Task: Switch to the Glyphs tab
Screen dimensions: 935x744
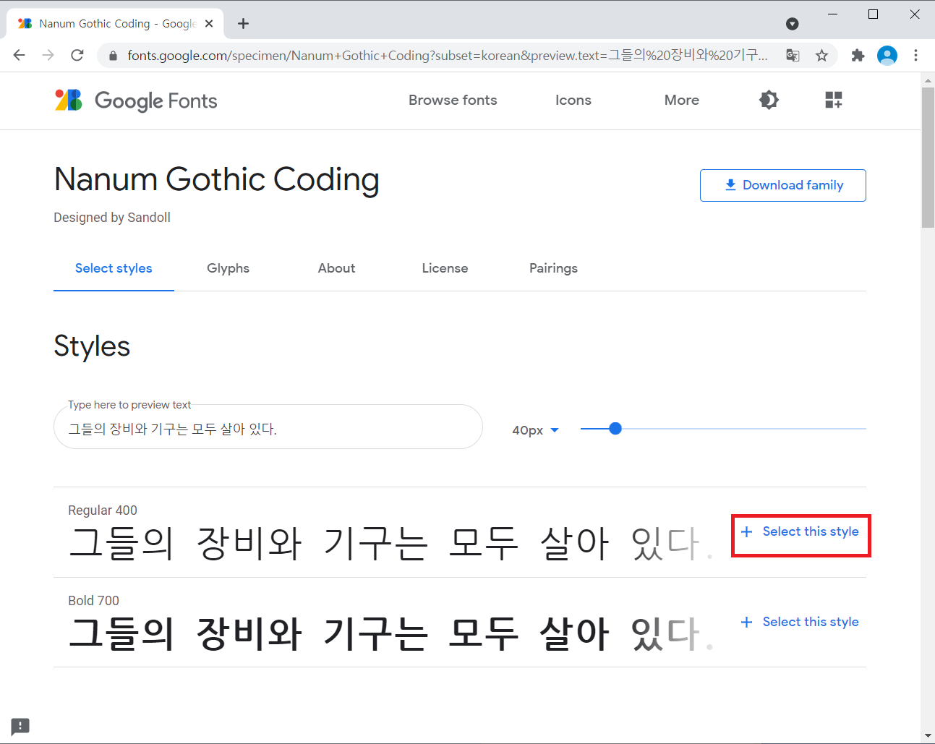Action: 228,268
